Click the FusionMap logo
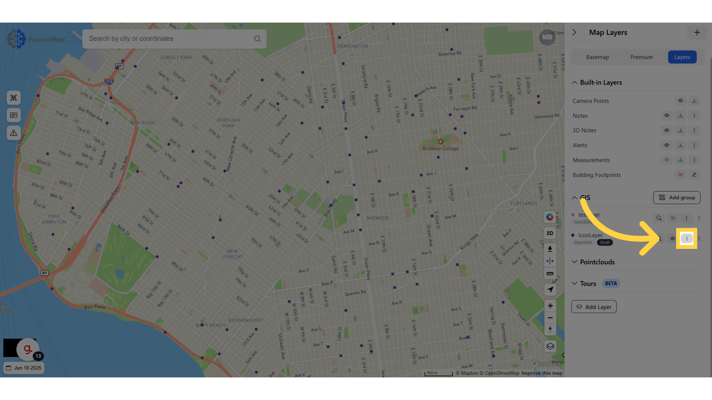Viewport: 712px width, 400px height. tap(36, 39)
